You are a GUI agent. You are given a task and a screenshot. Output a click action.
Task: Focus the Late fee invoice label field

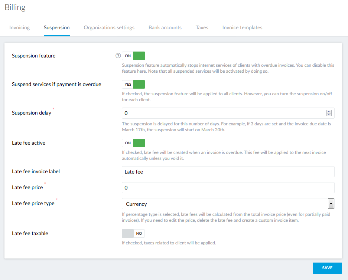pyautogui.click(x=228, y=172)
